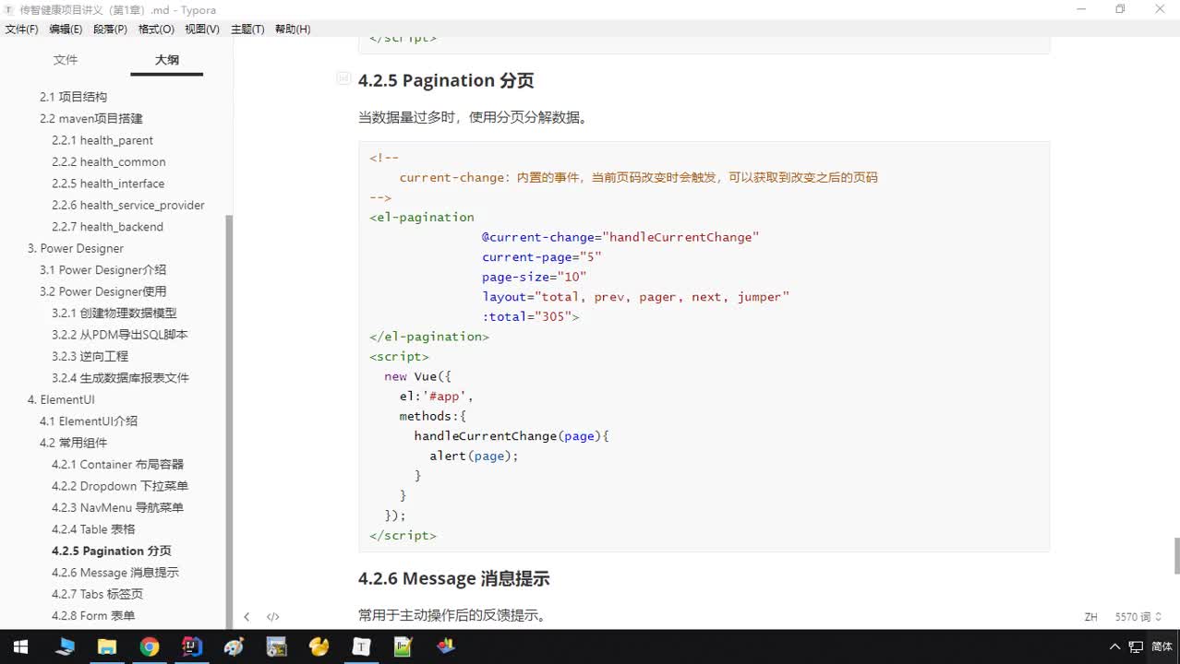Image resolution: width=1180 pixels, height=664 pixels.
Task: Select the 大纲 outline tab
Action: pyautogui.click(x=167, y=60)
